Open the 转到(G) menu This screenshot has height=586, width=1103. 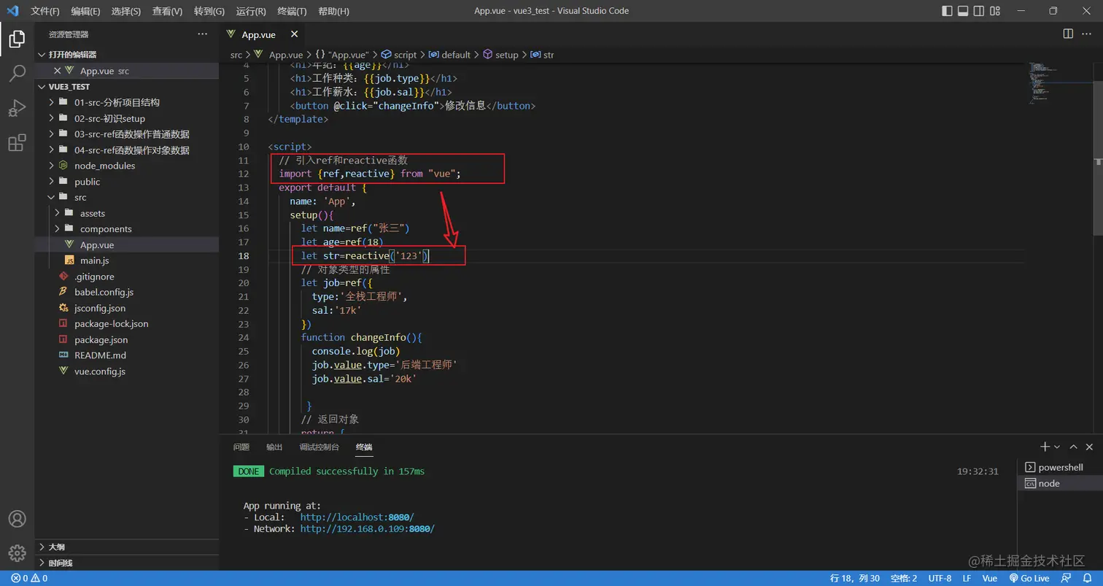coord(209,11)
